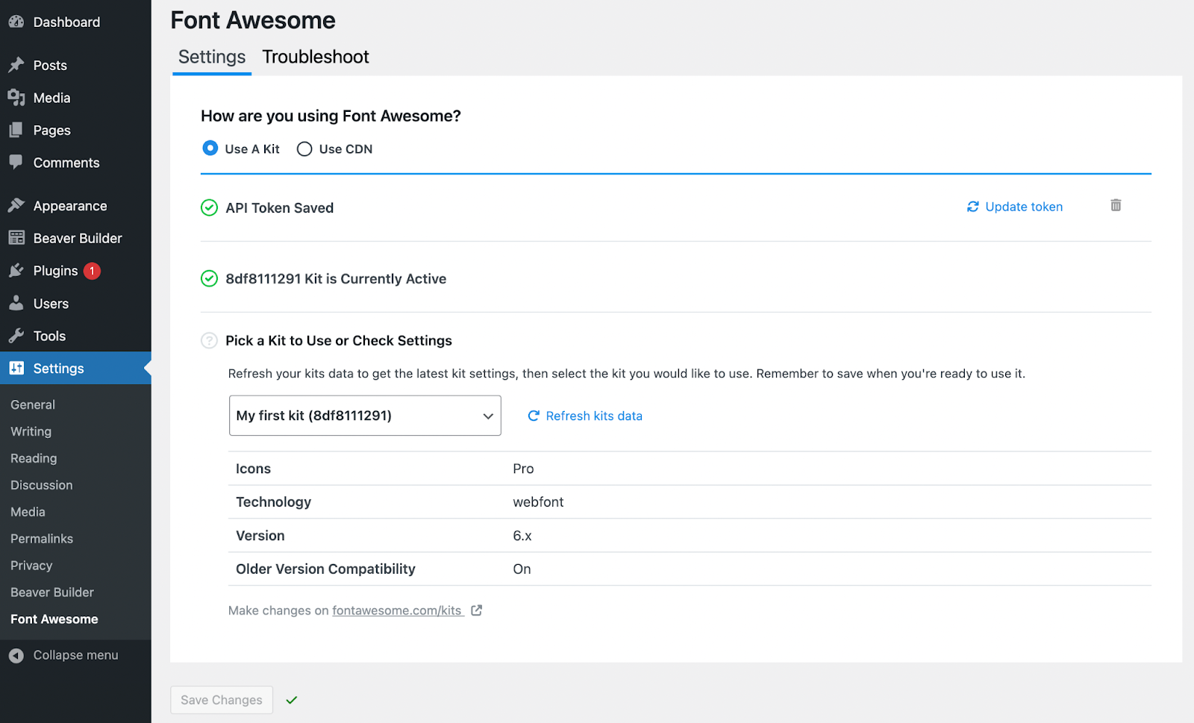Select the Use CDN radio button
This screenshot has height=723, width=1194.
304,149
